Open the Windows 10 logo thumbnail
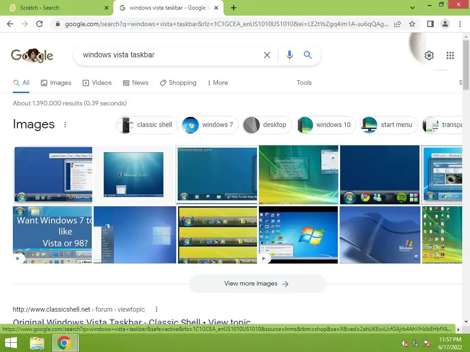Viewport: 470px width, 352px height. [x=135, y=235]
